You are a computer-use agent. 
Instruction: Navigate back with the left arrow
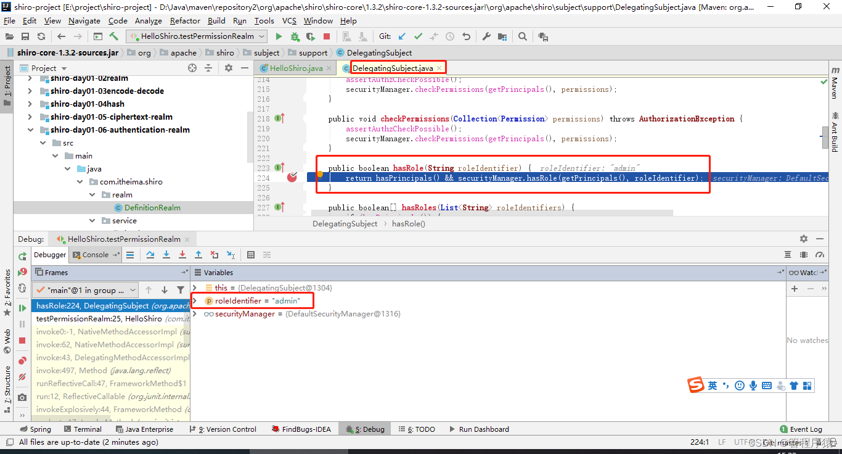point(61,37)
